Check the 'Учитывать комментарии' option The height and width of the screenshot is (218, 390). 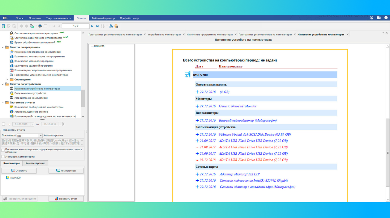[3, 157]
